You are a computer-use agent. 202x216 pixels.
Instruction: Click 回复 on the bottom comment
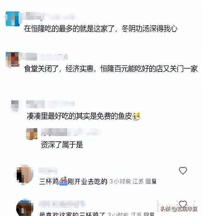pos(149,214)
